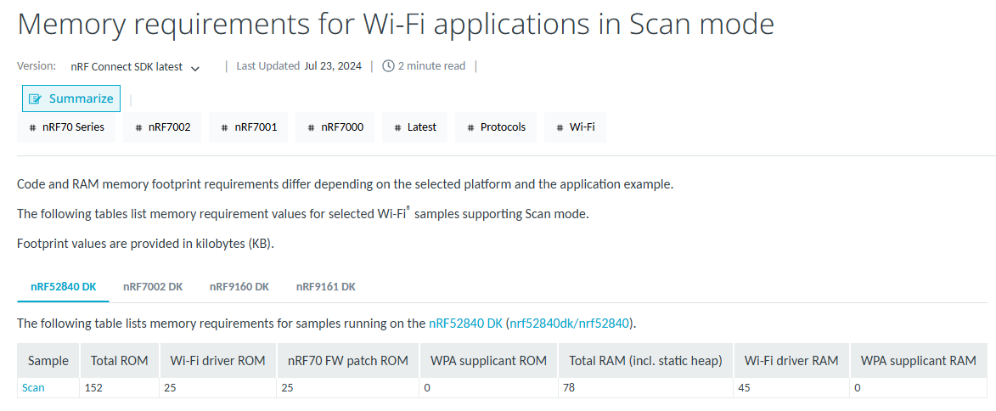Screen dimensions: 996x411
Task: Select the nRF7000 tag
Action: (335, 127)
